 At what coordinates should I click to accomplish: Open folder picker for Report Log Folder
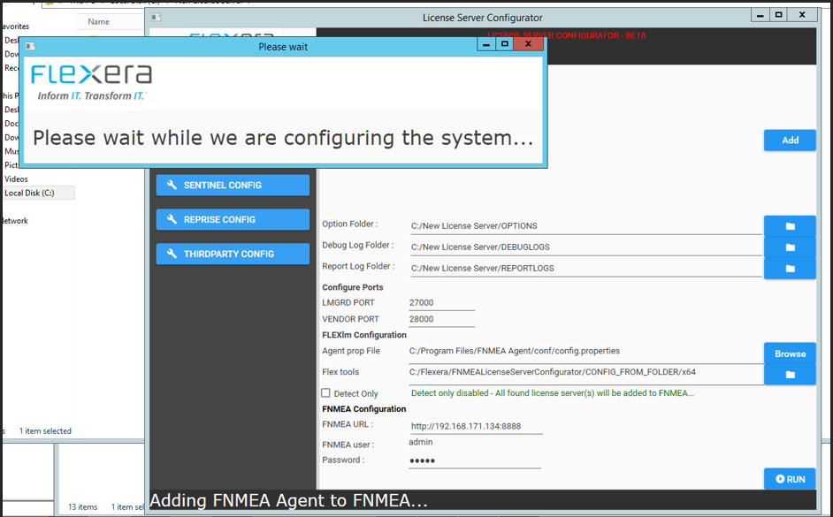790,268
